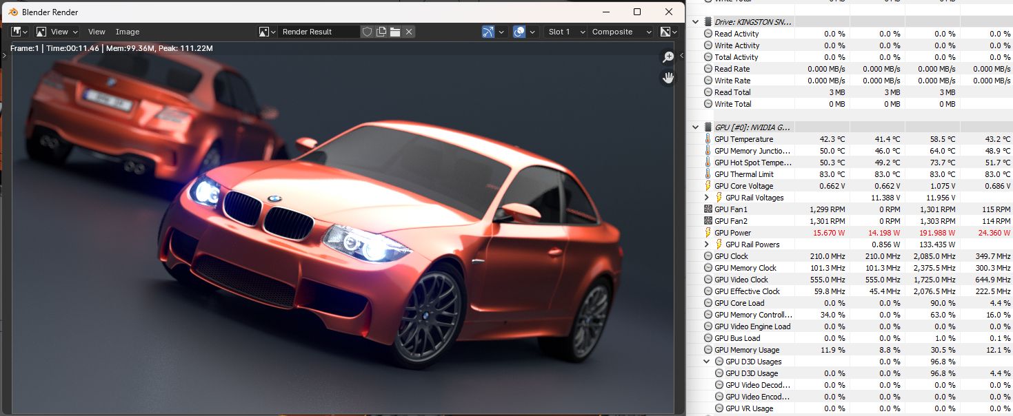
Task: Click the Write Total circle icon
Action: (x=708, y=104)
